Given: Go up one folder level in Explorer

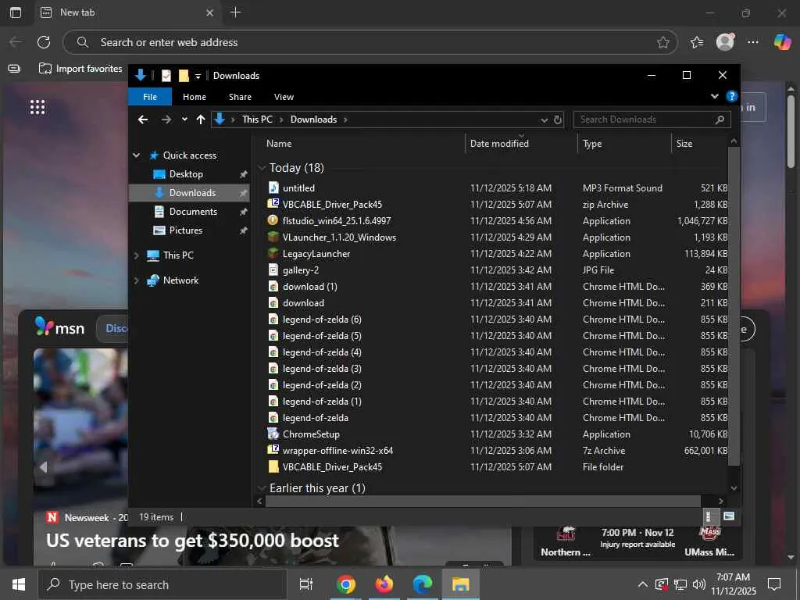Looking at the screenshot, I should [201, 120].
